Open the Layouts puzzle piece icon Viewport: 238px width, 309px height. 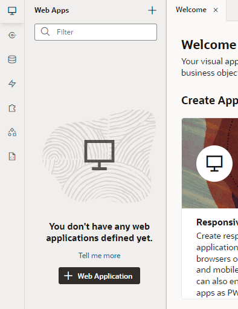point(12,108)
